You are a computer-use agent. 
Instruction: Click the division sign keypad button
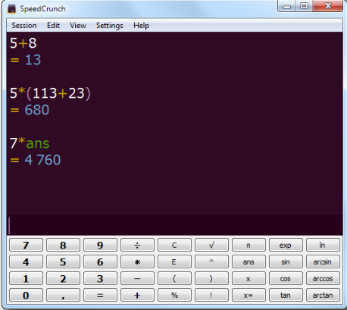pos(137,245)
